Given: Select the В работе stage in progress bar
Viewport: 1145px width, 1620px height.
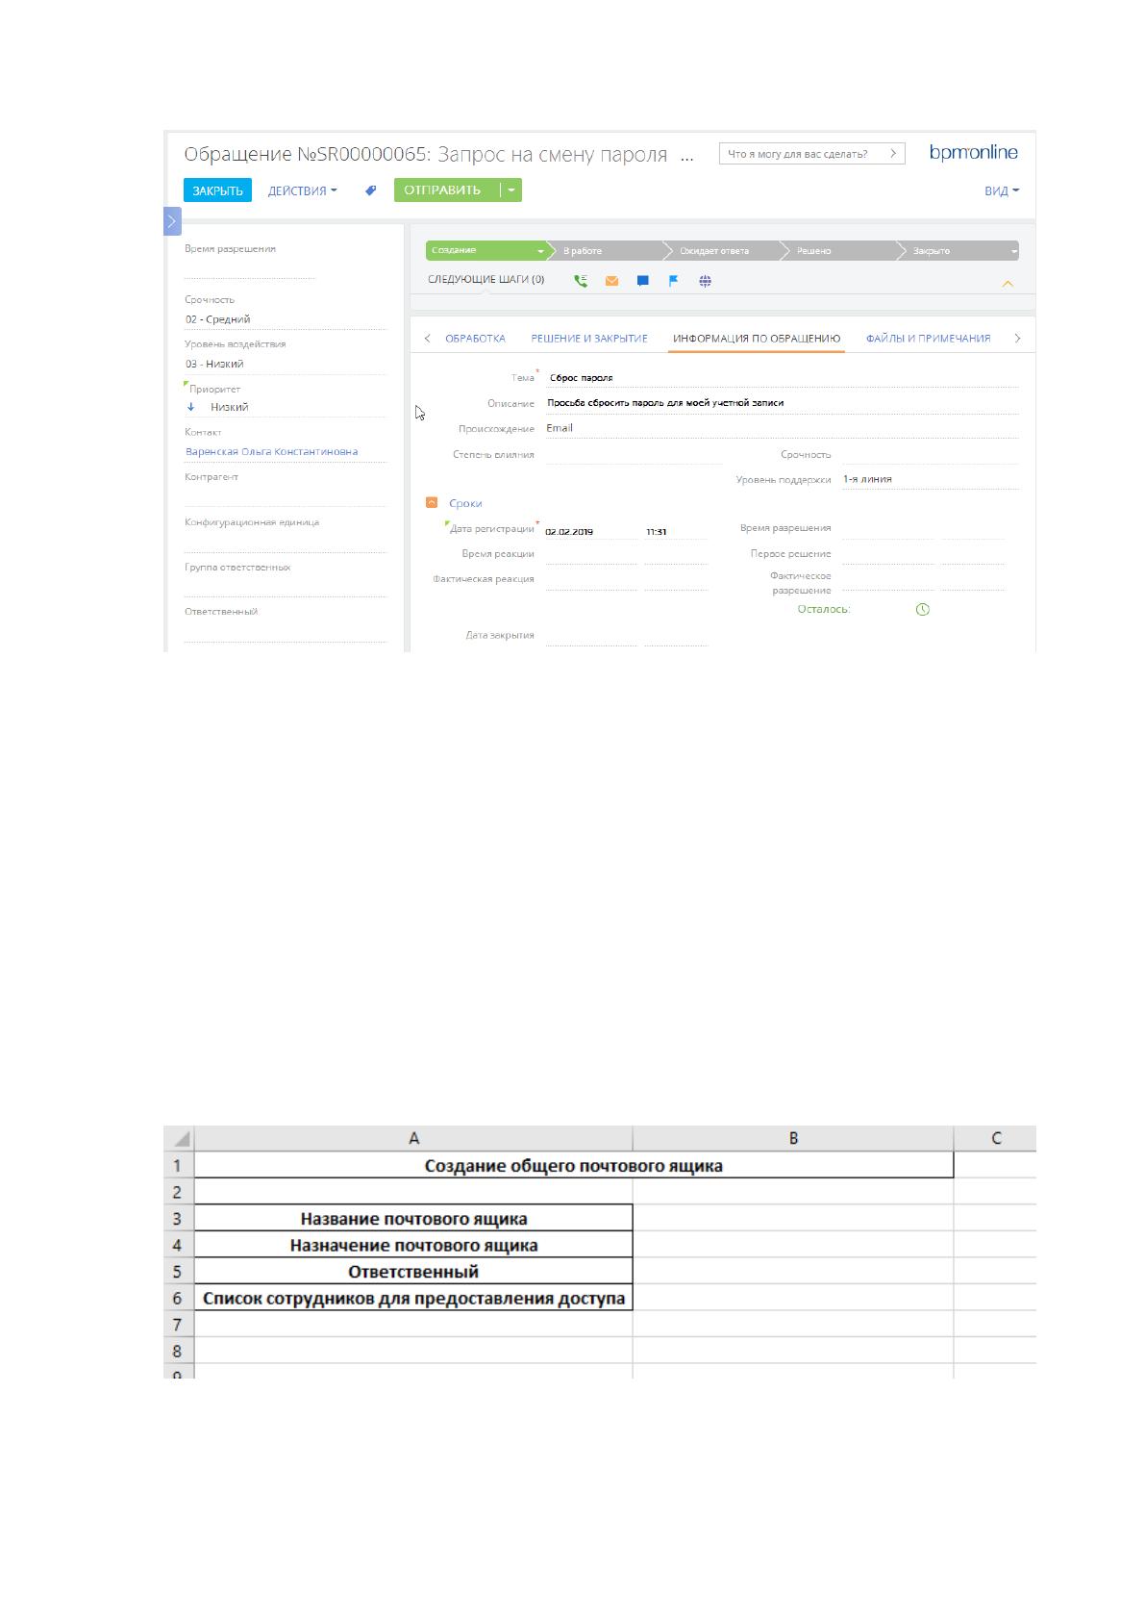Looking at the screenshot, I should (606, 251).
